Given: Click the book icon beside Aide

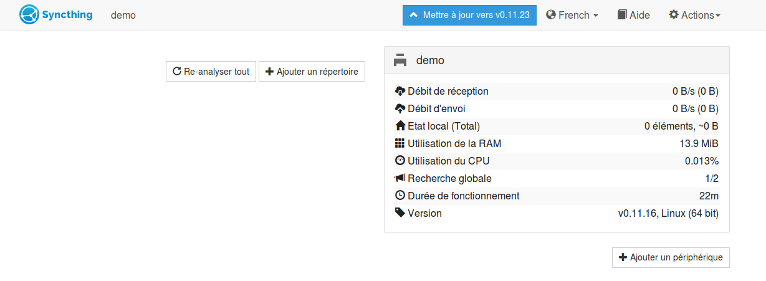Looking at the screenshot, I should click(x=622, y=15).
